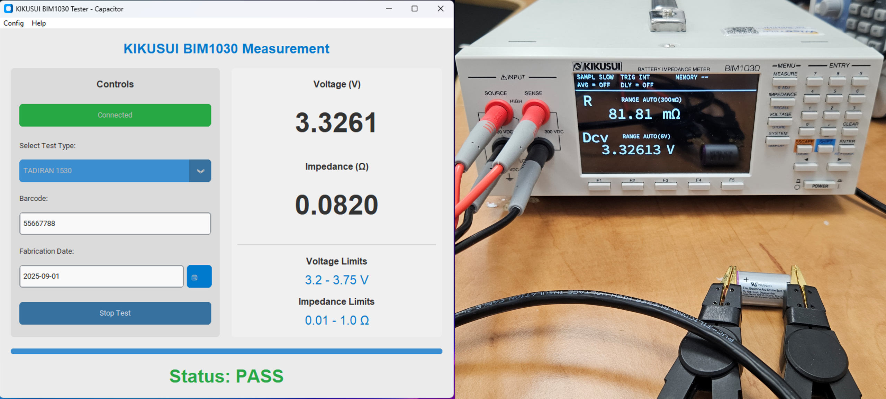Viewport: 886px width, 399px height.
Task: Maximize the BIM1030 Tester window
Action: (414, 9)
